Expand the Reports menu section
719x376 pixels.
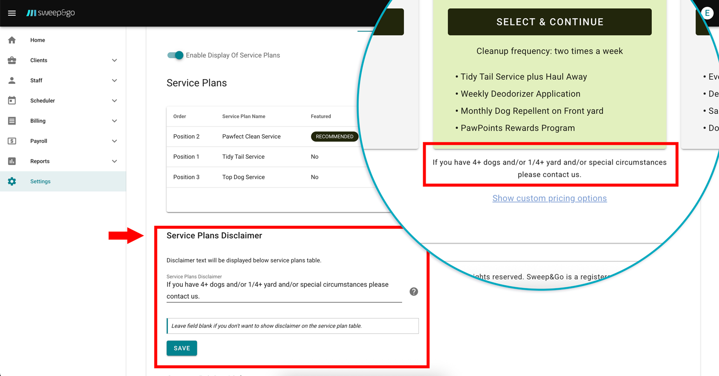tap(115, 161)
